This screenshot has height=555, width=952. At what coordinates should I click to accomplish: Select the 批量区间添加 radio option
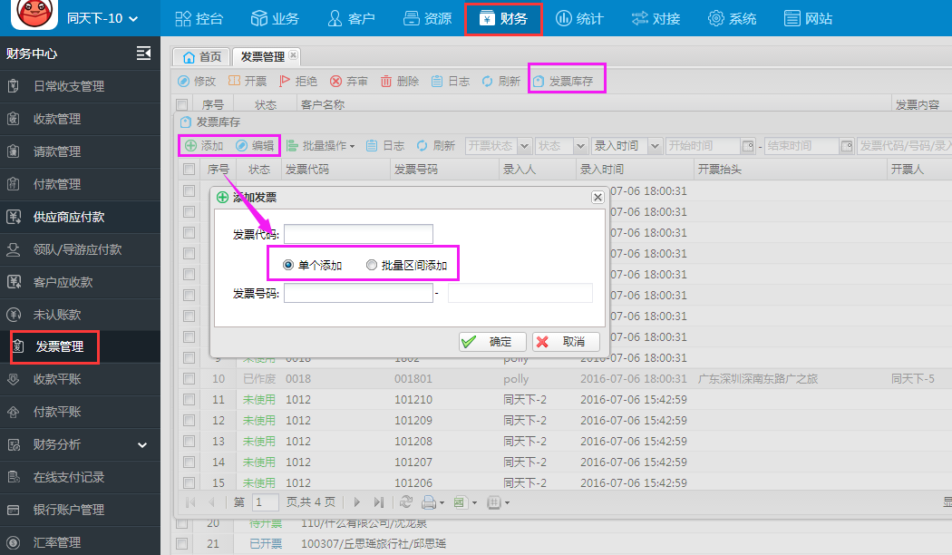click(x=372, y=265)
